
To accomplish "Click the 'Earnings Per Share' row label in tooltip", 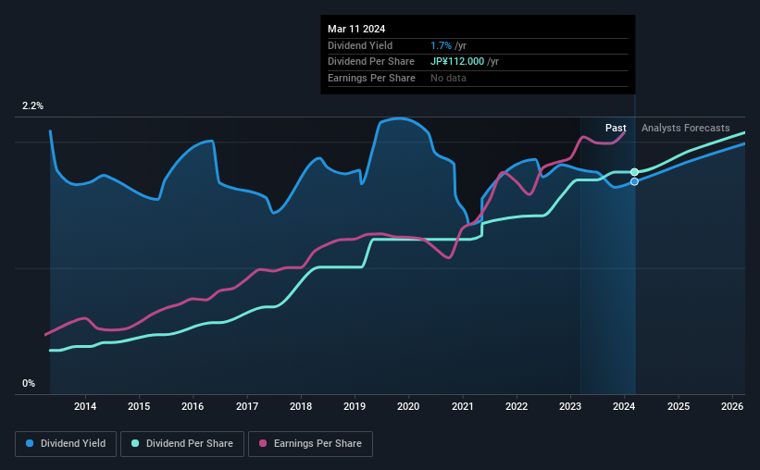I will tap(371, 78).
